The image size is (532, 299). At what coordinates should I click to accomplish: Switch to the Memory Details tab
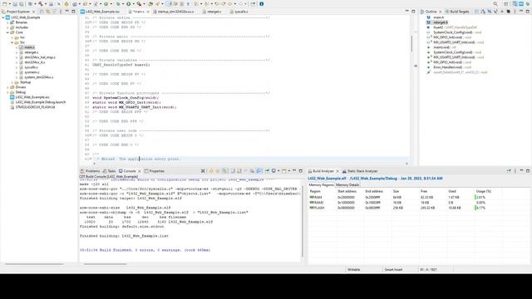347,184
